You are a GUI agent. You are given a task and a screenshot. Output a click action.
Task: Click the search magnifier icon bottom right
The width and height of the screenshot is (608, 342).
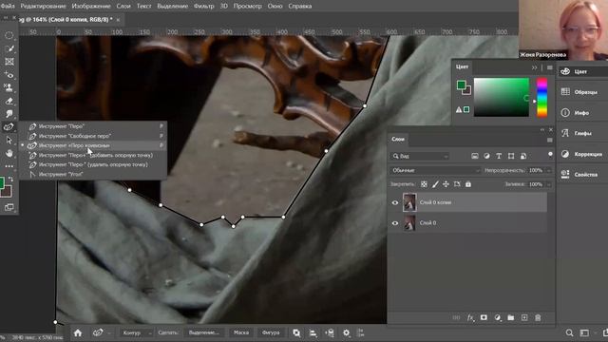569,332
